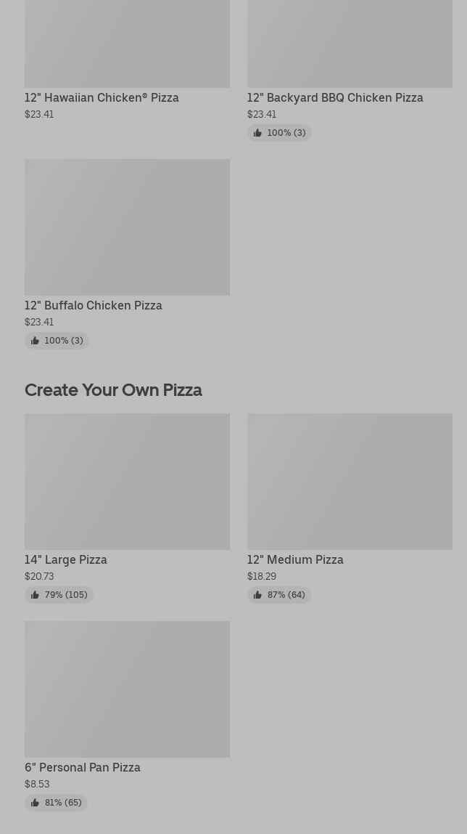The height and width of the screenshot is (834, 467).
Task: Open the 6" Personal Pan Pizza title
Action: pos(82,767)
